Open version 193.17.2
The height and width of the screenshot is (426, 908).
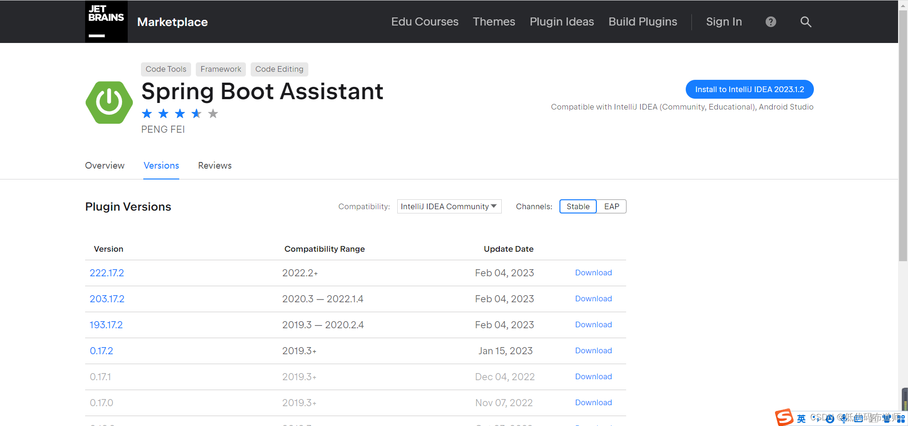coord(106,325)
